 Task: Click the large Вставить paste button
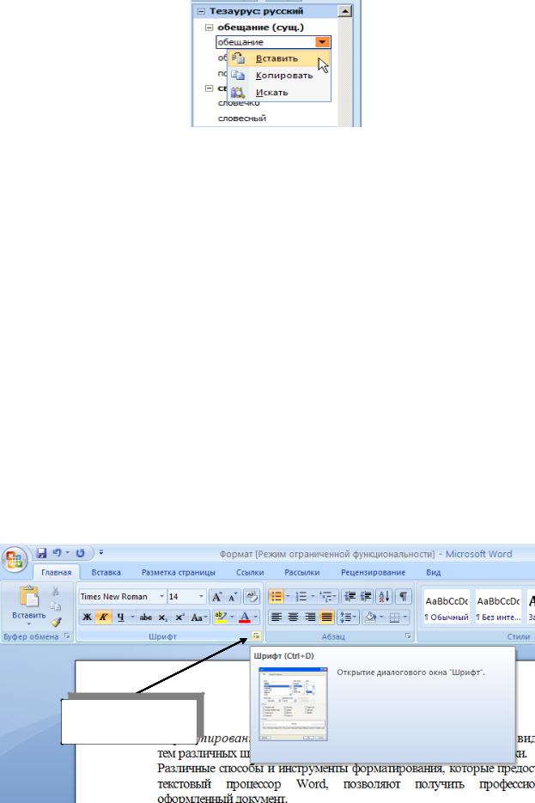pyautogui.click(x=28, y=605)
